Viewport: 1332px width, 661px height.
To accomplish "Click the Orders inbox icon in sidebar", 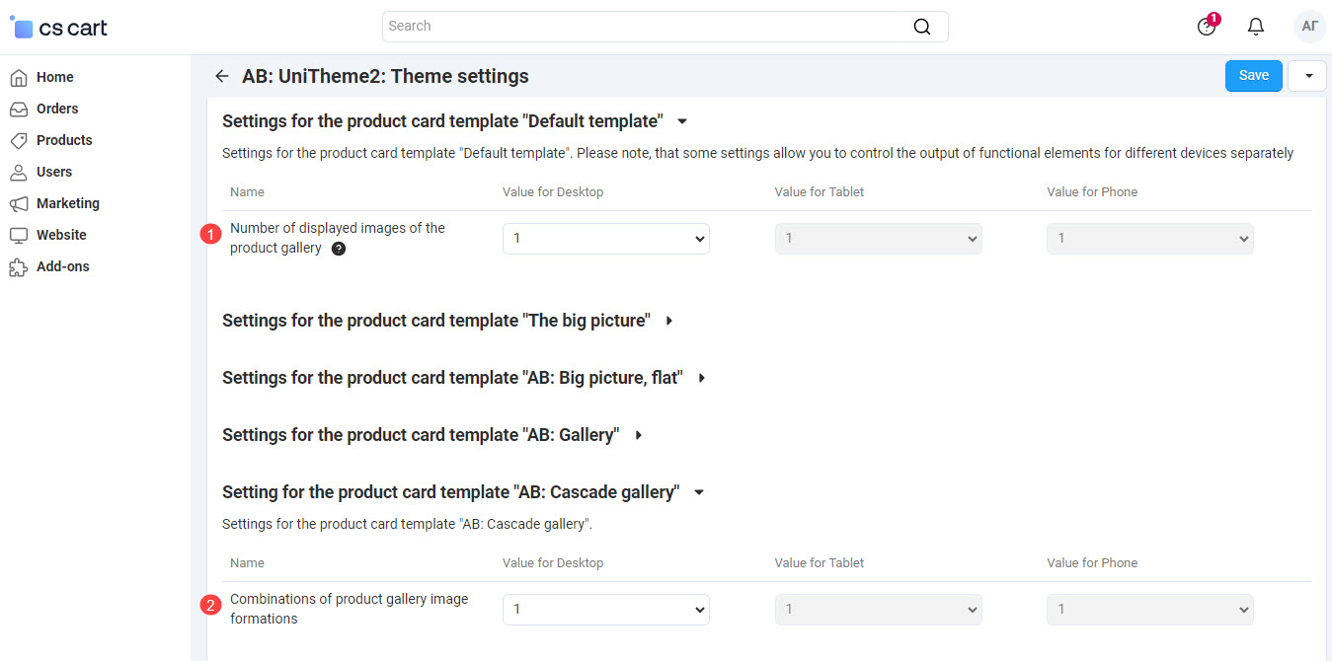I will coord(19,109).
